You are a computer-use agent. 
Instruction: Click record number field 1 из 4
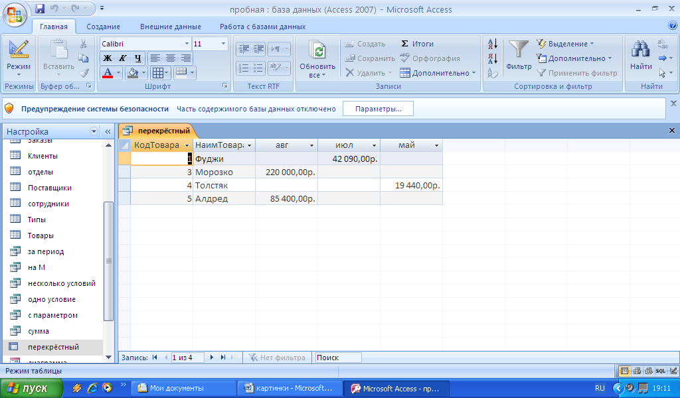[x=187, y=358]
